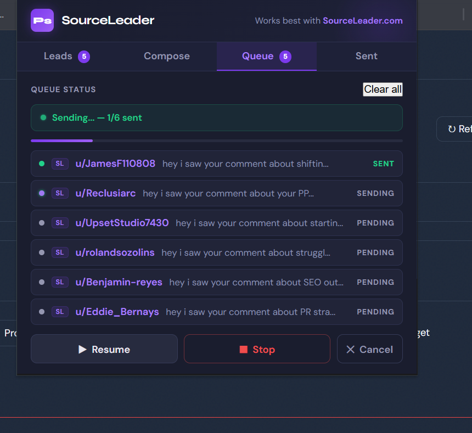
Task: Expand the Sending 1/6 sent status banner
Action: click(x=216, y=117)
